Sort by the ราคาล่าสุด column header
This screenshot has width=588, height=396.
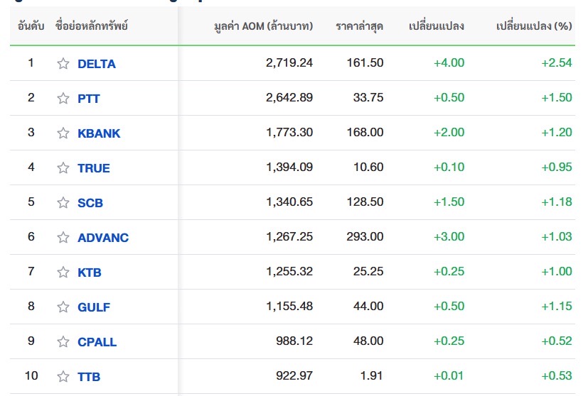[x=359, y=27]
